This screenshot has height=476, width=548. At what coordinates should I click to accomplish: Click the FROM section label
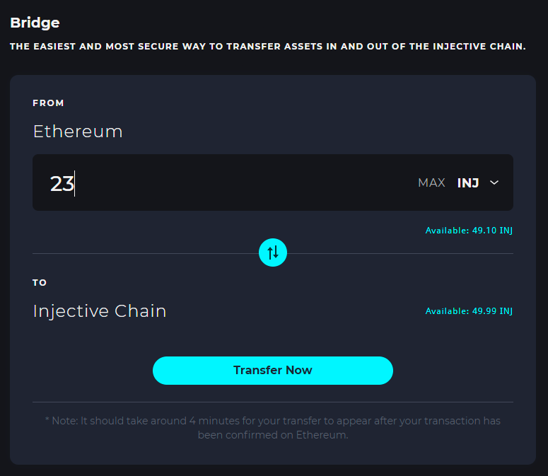coord(48,103)
